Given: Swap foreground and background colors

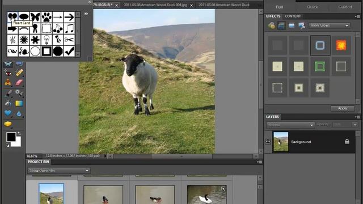Looking at the screenshot, I should (x=19, y=134).
